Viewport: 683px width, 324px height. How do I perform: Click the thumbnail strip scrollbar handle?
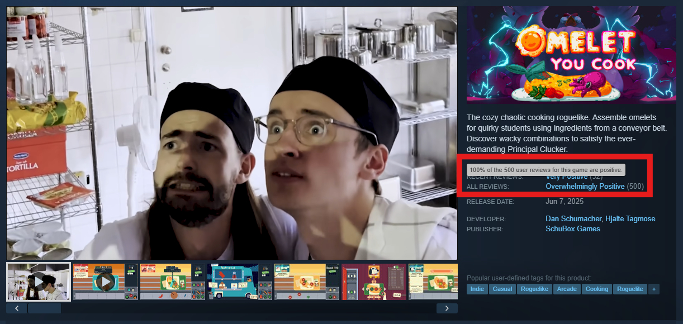(x=45, y=308)
